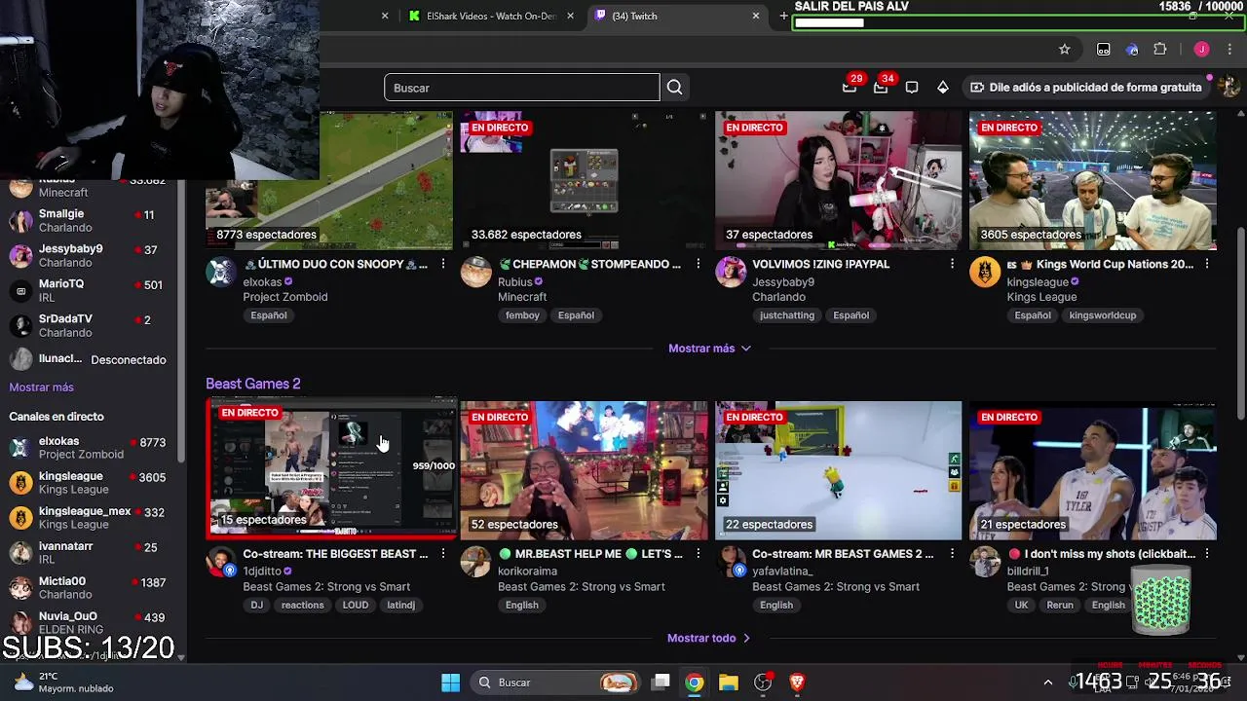Screen dimensions: 1247x701
Task: Close the (34) Twitch tab
Action: click(755, 16)
